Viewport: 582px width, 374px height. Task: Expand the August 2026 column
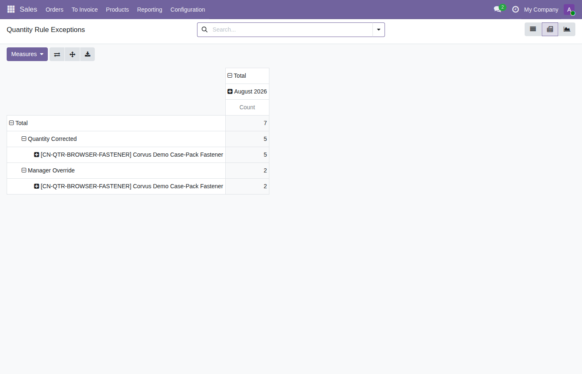[x=247, y=91]
